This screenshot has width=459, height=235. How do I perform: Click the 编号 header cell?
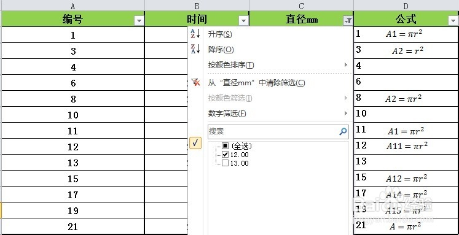tap(73, 19)
